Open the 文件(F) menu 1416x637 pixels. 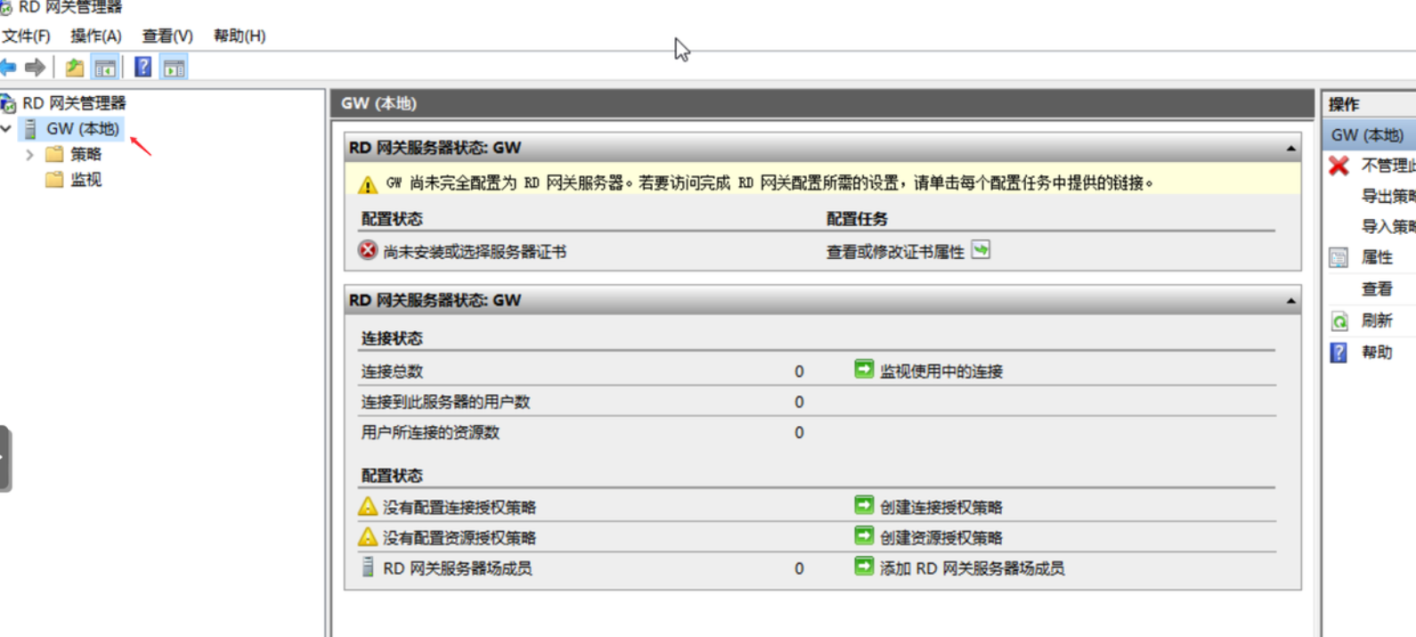[26, 36]
